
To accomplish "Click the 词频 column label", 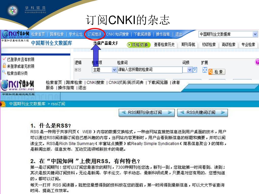I will pos(186,63).
